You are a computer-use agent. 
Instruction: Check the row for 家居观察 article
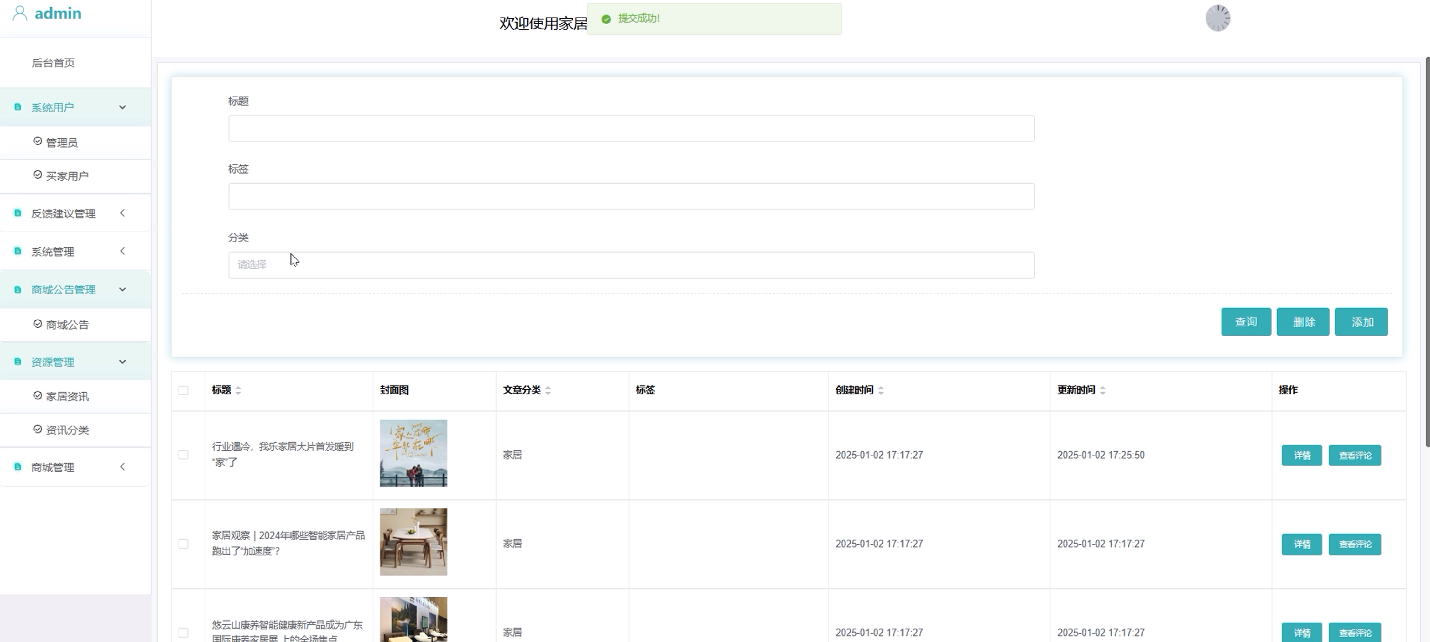tap(183, 544)
